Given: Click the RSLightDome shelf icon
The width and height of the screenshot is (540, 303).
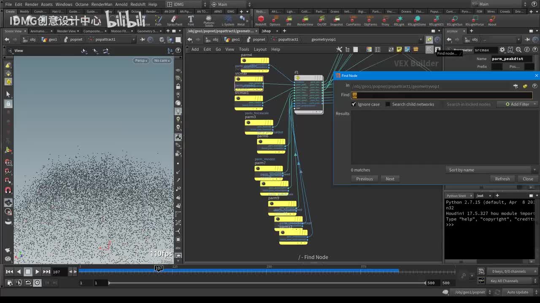Looking at the screenshot, I should pos(416,19).
